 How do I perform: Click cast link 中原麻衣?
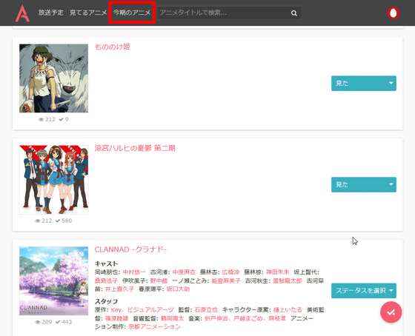coord(184,272)
